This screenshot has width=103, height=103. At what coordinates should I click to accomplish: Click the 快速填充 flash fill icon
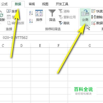pyautogui.click(x=93, y=11)
